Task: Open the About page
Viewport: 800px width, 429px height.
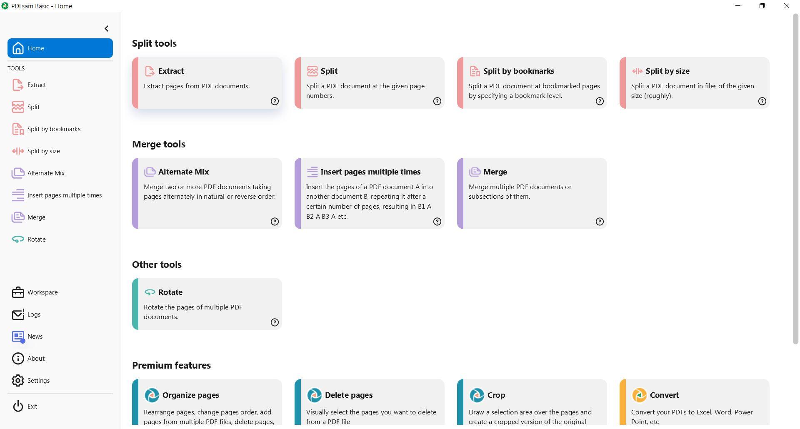Action: [x=36, y=359]
